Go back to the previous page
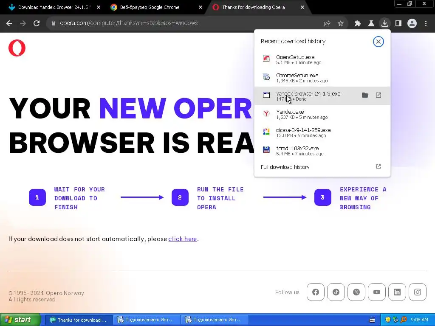The image size is (435, 326). click(x=9, y=23)
